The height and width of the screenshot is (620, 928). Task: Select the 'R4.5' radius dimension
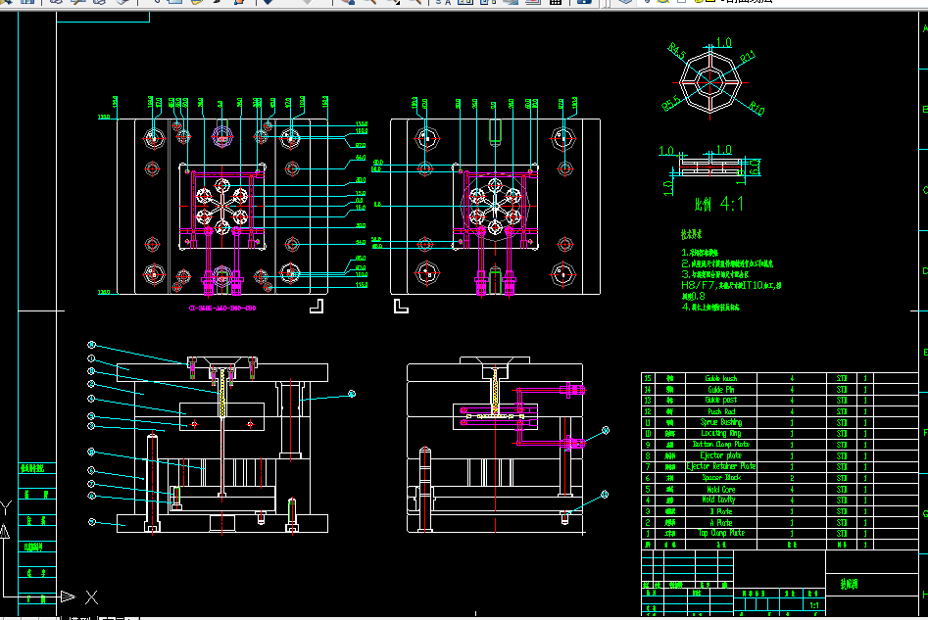pos(676,51)
